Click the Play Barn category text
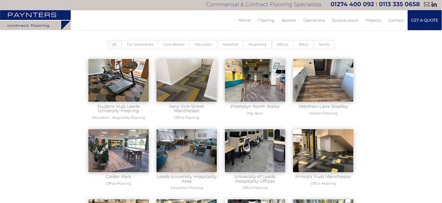Viewport: 442px width, 203px height. coord(255,113)
